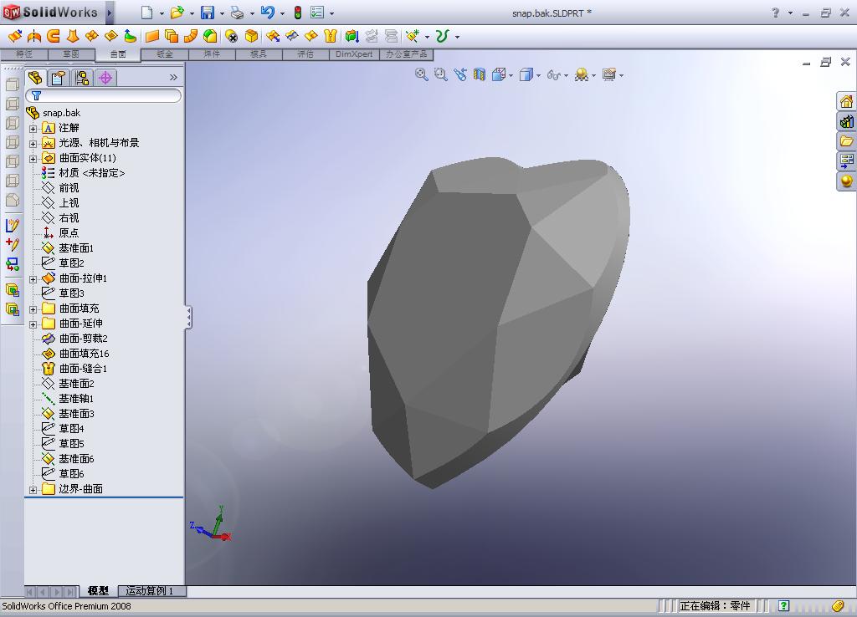This screenshot has width=857, height=617.
Task: Select the Knit Surface tool
Action: pos(330,37)
